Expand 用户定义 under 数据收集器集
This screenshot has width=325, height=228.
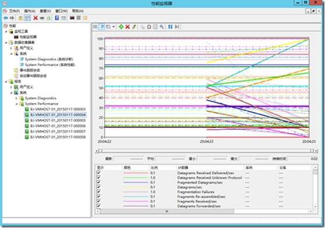tap(11, 48)
